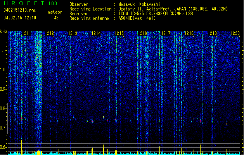Click the 1218 time marker
The height and width of the screenshot is (155, 244).
point(189,33)
